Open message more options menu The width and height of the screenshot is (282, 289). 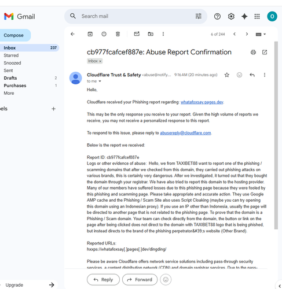265,75
